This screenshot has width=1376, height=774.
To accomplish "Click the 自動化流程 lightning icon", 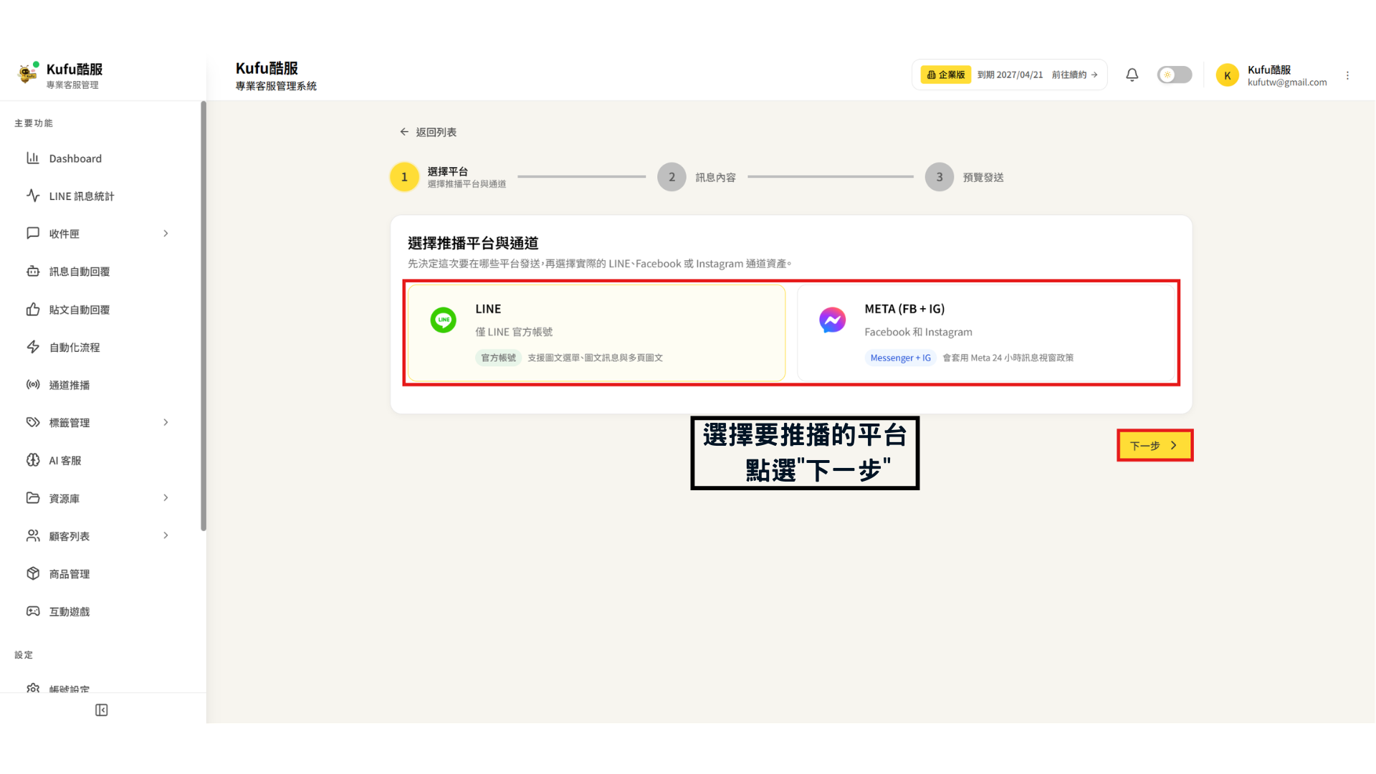I will point(33,347).
